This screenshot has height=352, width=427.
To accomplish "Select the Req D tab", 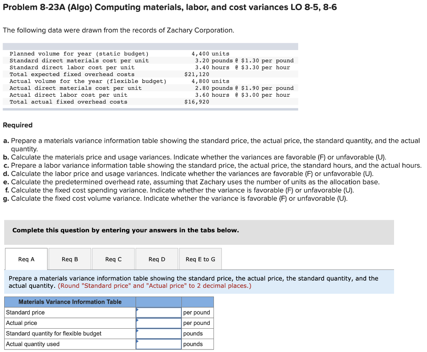I will pos(156,259).
